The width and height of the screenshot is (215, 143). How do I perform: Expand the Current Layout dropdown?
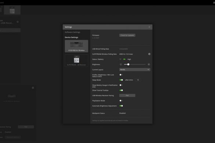click(x=135, y=70)
